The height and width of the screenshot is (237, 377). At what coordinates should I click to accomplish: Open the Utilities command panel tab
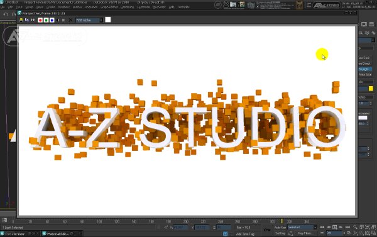[372, 24]
